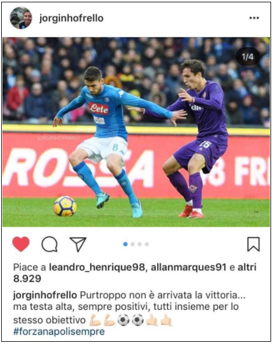
Task: Share post using paper plane icon
Action: pyautogui.click(x=78, y=244)
